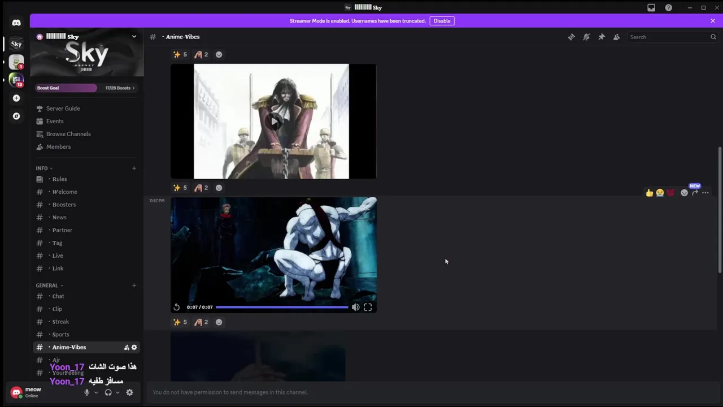The image size is (723, 407).
Task: Toggle sparkles reaction 5 under robed man video
Action: 180,188
